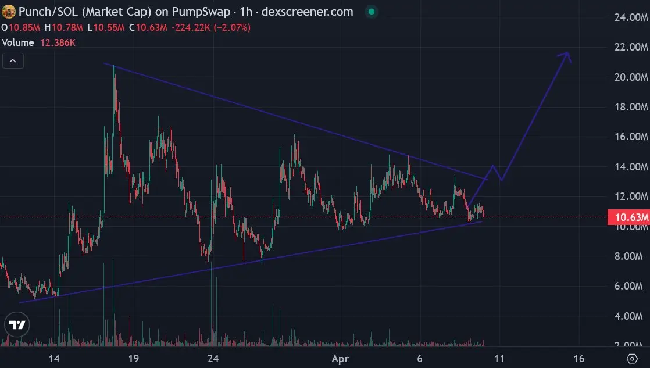Click the 22.00M price axis label
The height and width of the screenshot is (368, 650).
(x=631, y=47)
